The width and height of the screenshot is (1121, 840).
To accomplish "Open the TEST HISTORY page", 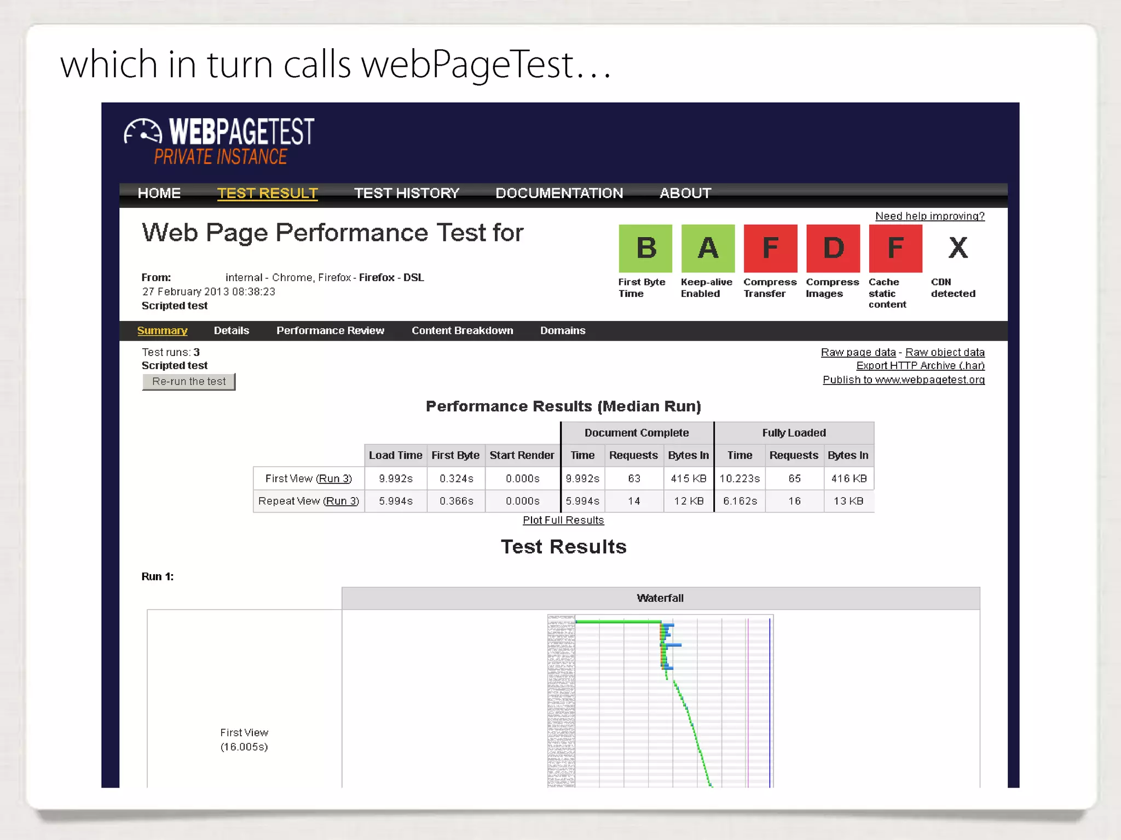I will point(406,193).
